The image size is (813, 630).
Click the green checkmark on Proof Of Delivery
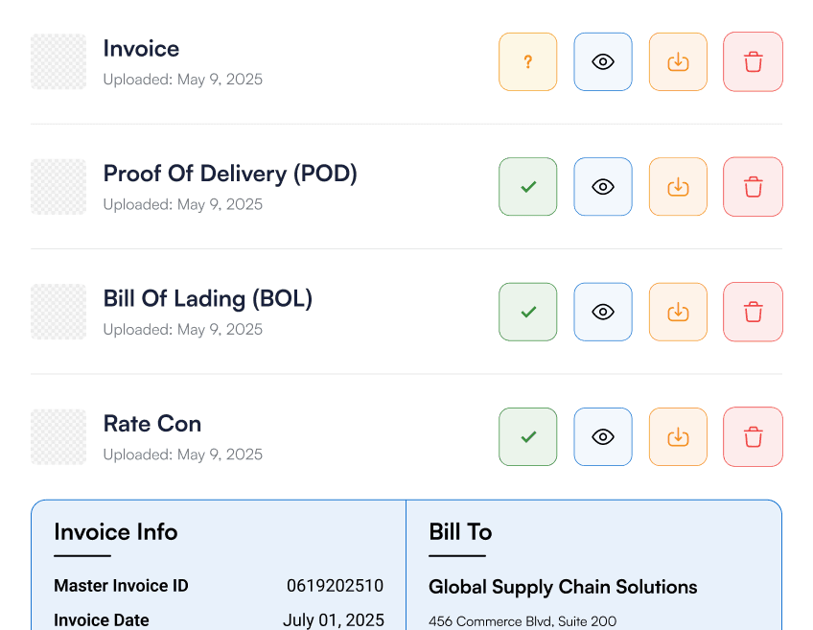point(527,186)
